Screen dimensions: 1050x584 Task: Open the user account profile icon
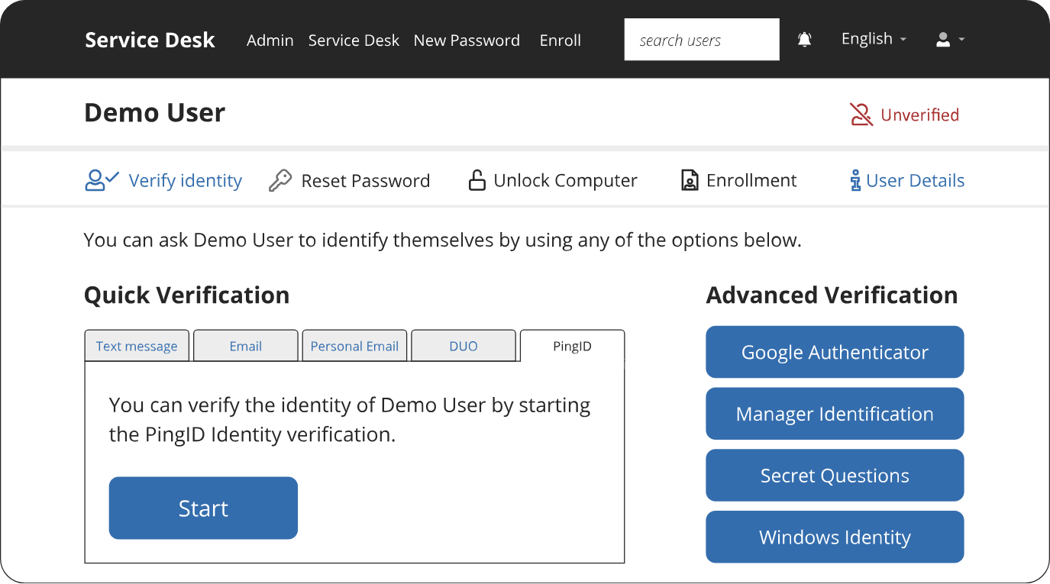(943, 40)
